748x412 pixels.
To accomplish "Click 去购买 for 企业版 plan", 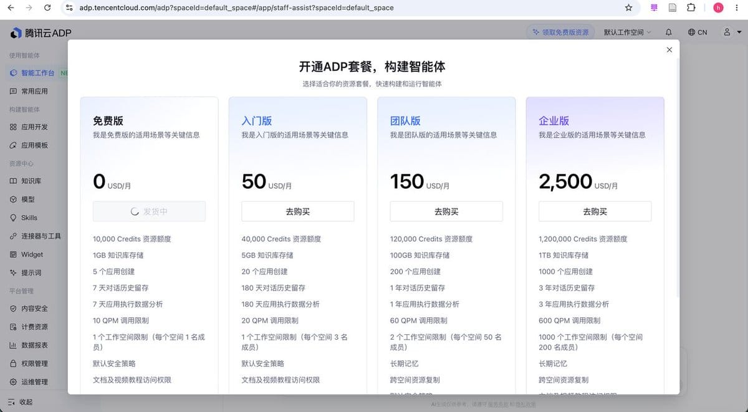I will pyautogui.click(x=595, y=211).
